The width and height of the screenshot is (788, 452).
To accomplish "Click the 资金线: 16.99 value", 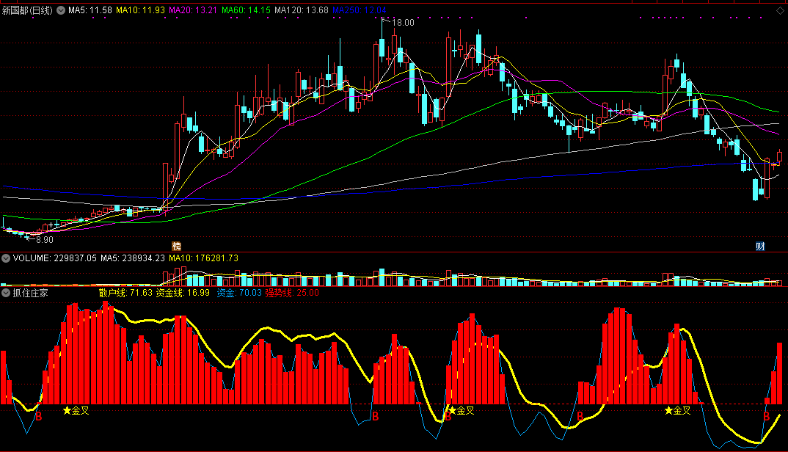I will coord(183,293).
